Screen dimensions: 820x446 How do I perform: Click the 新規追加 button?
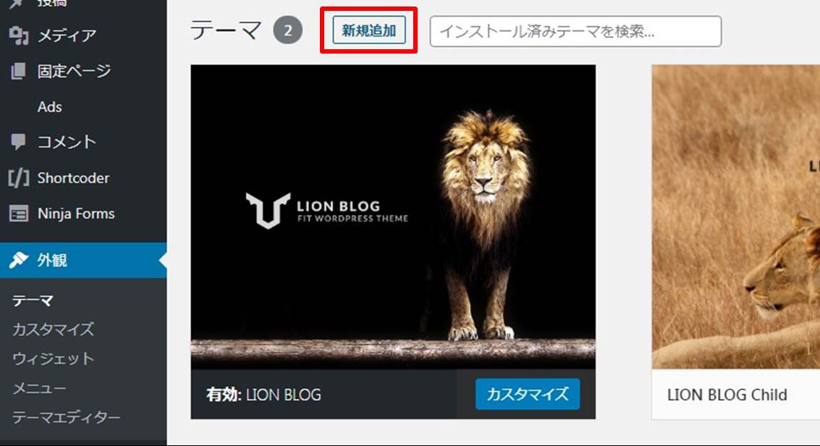click(368, 30)
